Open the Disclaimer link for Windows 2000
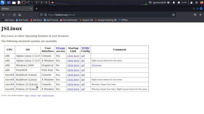The height and width of the screenshot is (114, 204). click(x=97, y=66)
